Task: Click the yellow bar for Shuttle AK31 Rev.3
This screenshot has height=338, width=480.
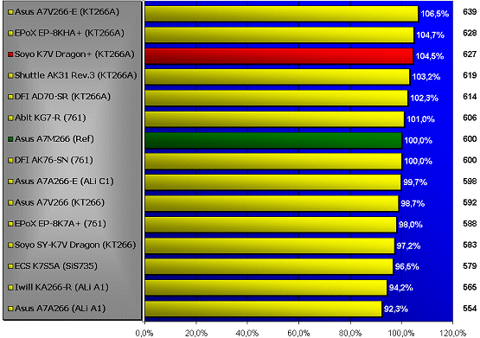Action: coord(278,77)
